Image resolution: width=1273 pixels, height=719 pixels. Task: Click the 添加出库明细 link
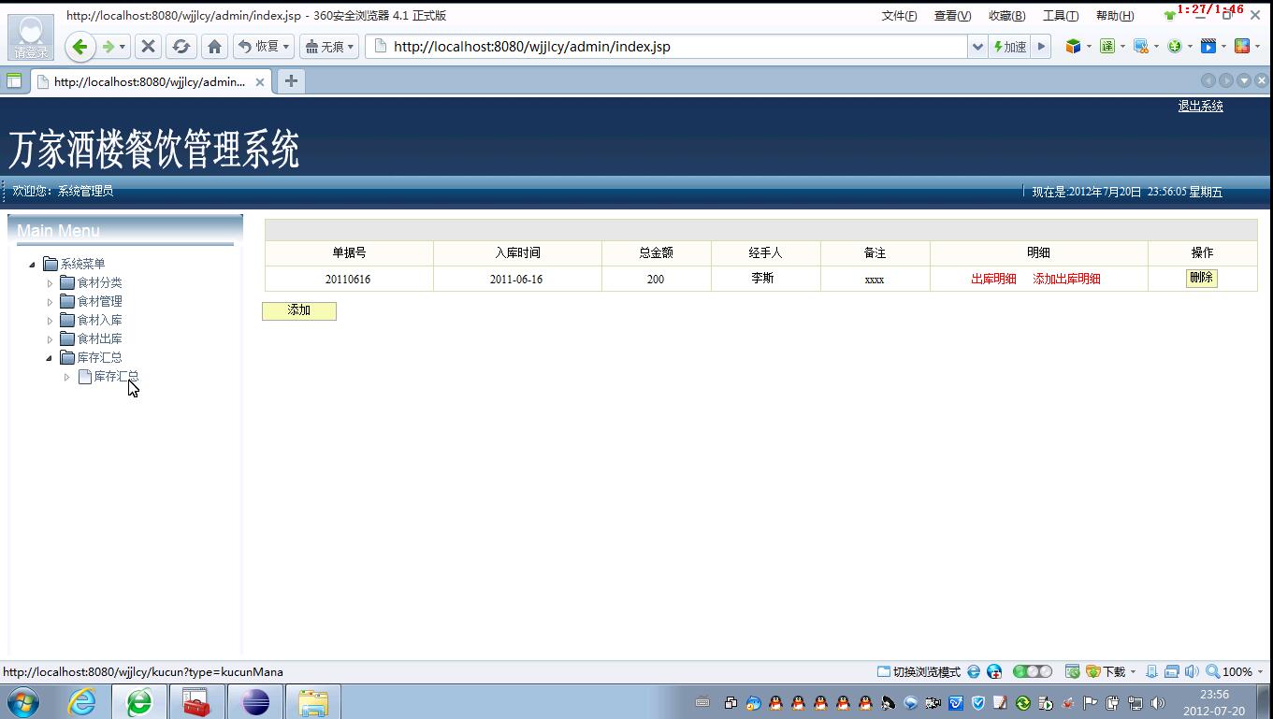pyautogui.click(x=1066, y=279)
